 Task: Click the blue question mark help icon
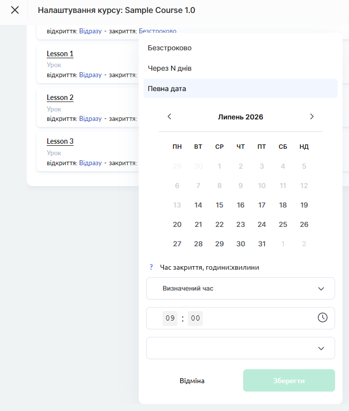pyautogui.click(x=151, y=267)
